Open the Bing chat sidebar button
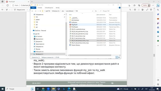This screenshot has height=91, width=161. click(x=158, y=5)
